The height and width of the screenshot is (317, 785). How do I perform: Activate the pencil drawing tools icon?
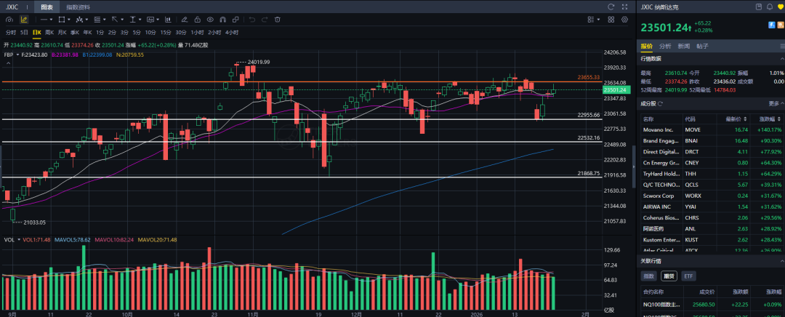coord(23,20)
